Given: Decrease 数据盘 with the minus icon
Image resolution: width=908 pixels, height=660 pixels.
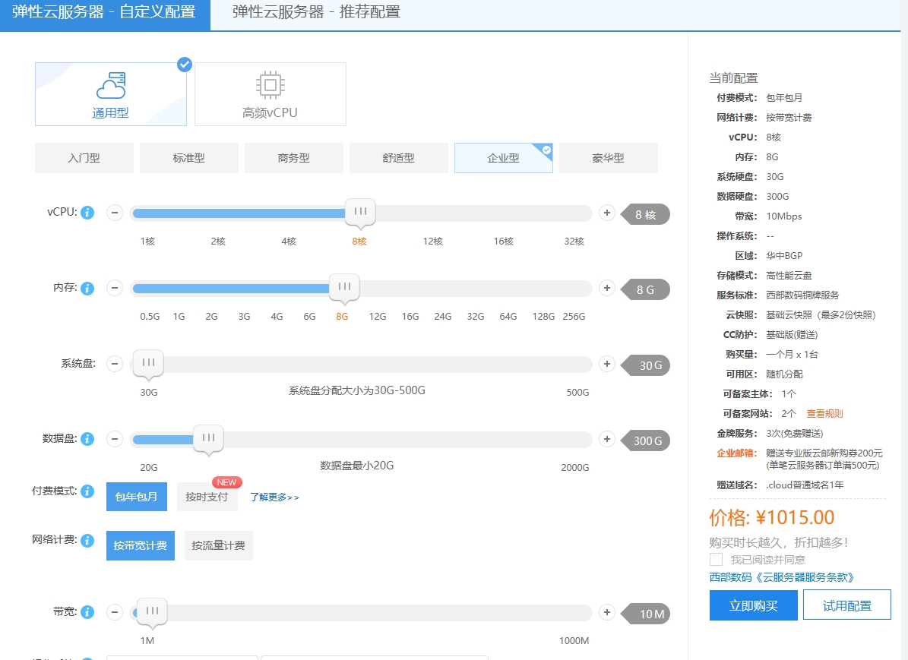Looking at the screenshot, I should tap(115, 439).
